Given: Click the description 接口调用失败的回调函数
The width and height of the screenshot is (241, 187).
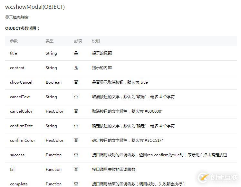Looking at the screenshot, I should coord(114,170).
